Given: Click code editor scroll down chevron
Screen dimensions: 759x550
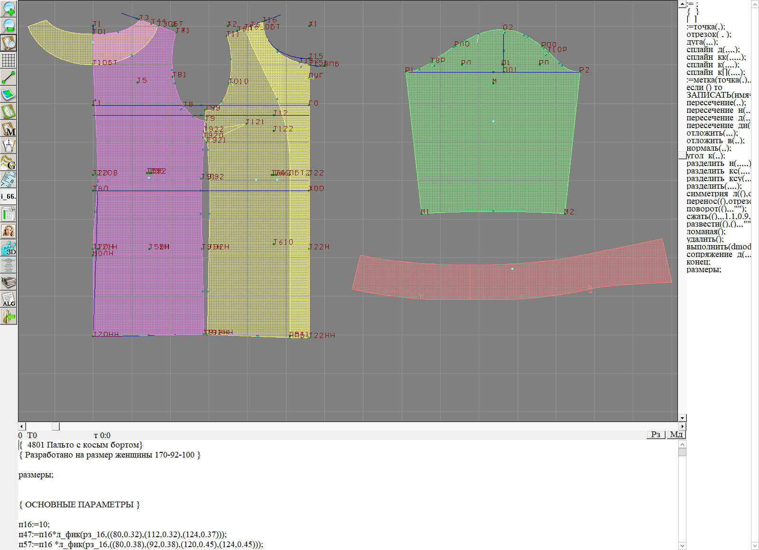Looking at the screenshot, I should 682,545.
